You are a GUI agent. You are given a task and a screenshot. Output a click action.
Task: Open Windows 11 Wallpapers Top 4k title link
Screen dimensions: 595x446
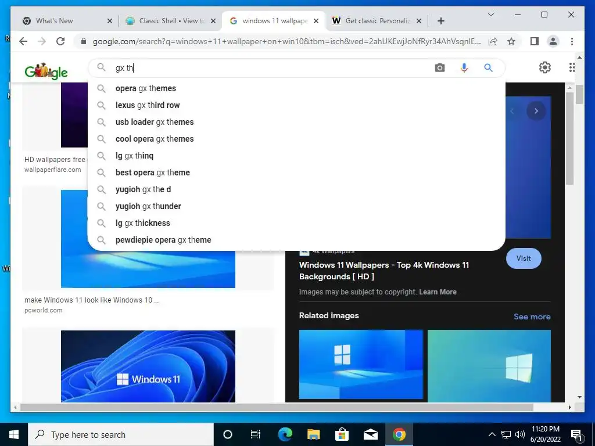pyautogui.click(x=383, y=271)
